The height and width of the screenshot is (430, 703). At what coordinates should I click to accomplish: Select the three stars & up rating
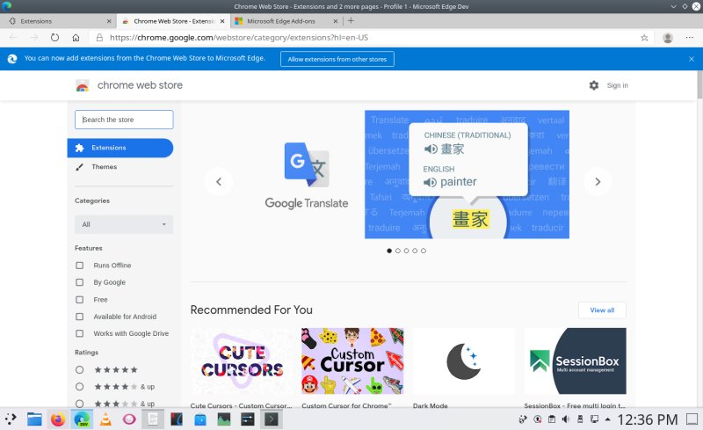pos(79,404)
